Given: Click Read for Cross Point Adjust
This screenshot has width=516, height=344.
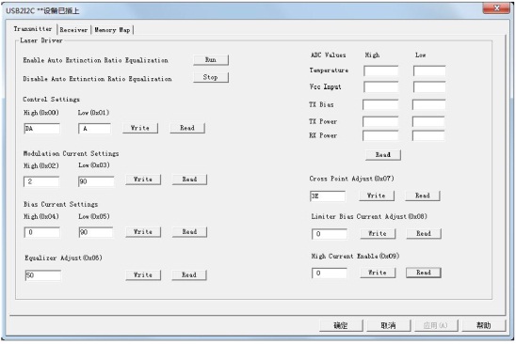Looking at the screenshot, I should click(x=423, y=195).
